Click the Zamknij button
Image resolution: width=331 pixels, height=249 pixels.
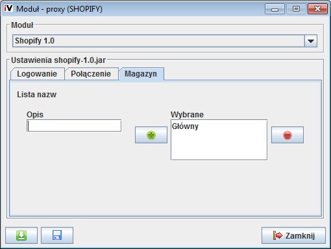tap(293, 235)
